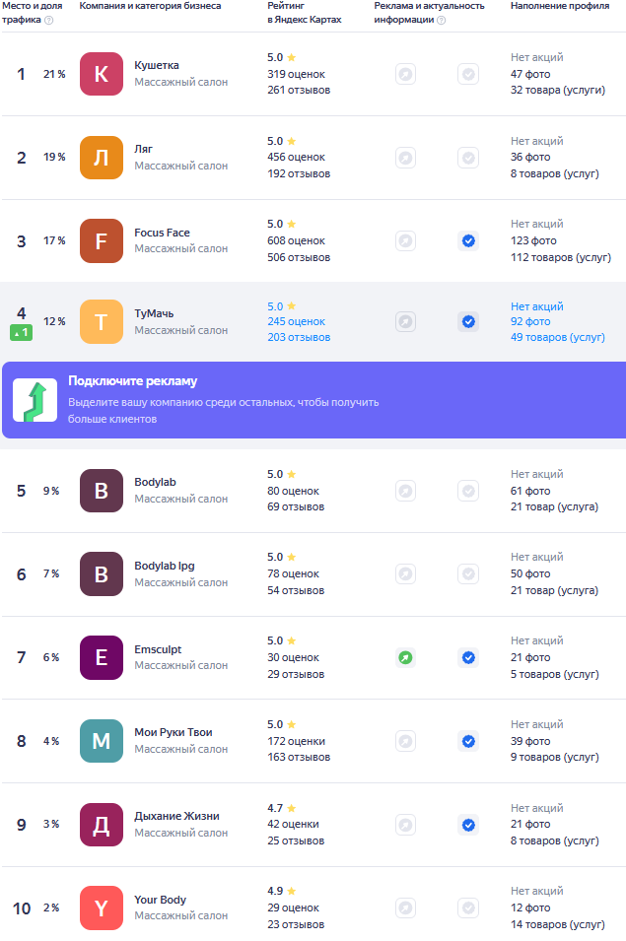Click the 'Рейтинг в Яндекс Картах' column header
Viewport: 626px width, 941px height.
tap(304, 13)
